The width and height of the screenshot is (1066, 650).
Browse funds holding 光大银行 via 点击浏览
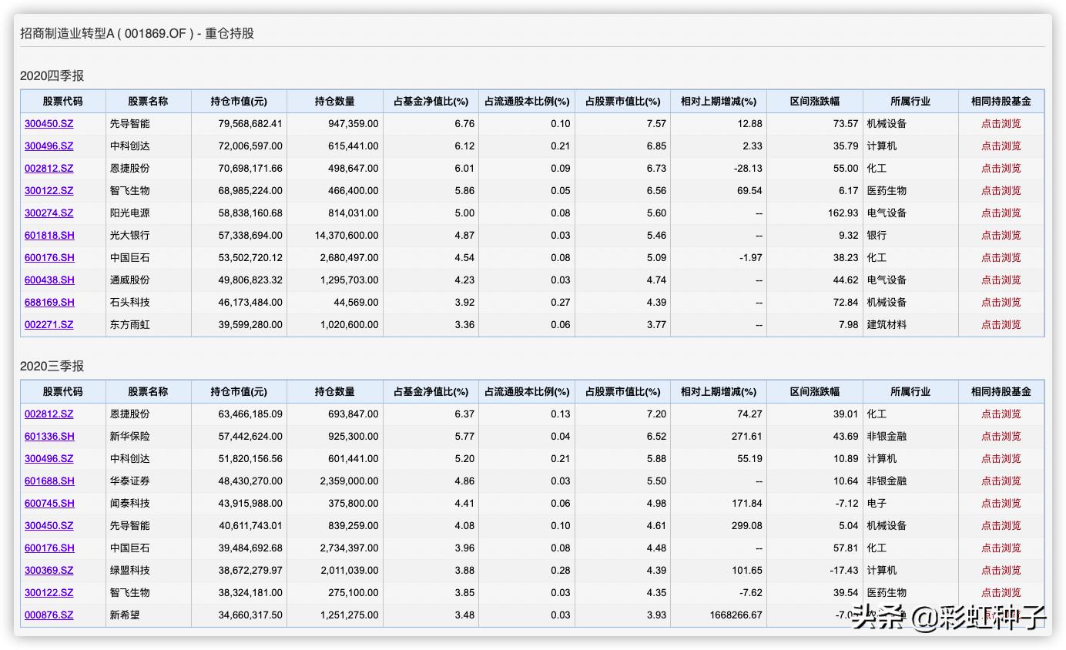[1001, 235]
